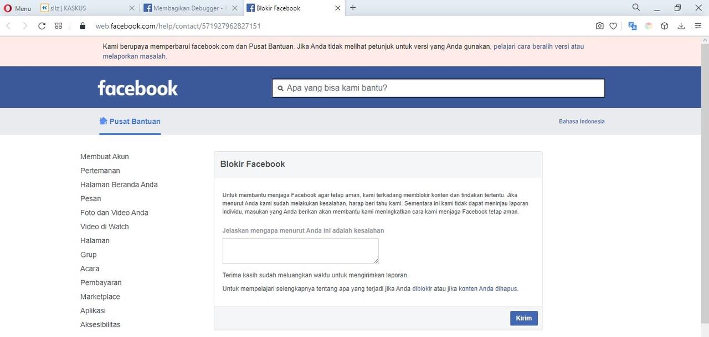Close the Blokir Facebook tab
Screen dimensions: 709x337
337,8
